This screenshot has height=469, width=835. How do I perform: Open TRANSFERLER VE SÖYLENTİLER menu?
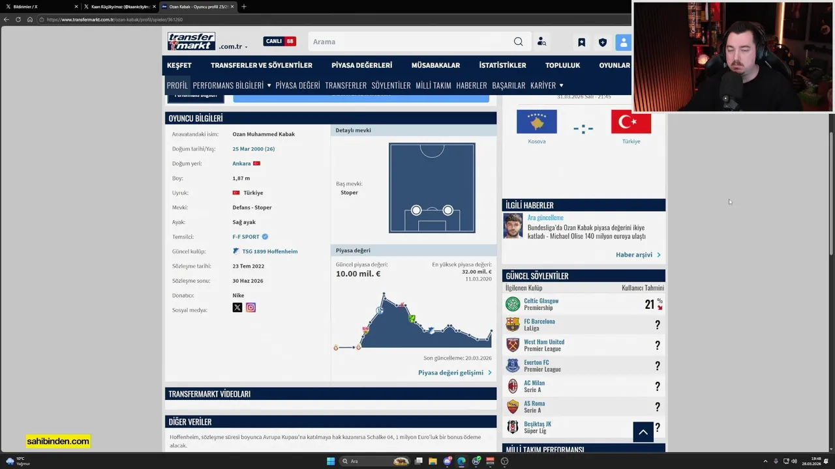(262, 65)
